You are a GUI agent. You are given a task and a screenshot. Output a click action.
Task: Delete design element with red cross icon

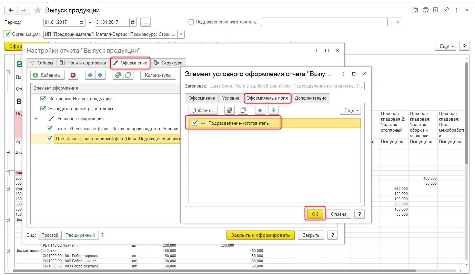[x=73, y=75]
